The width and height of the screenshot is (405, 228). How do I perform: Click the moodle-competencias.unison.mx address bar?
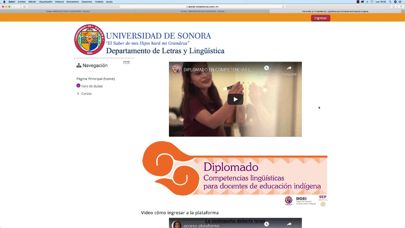point(202,7)
